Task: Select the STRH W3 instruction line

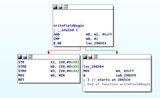Action: 49,71
